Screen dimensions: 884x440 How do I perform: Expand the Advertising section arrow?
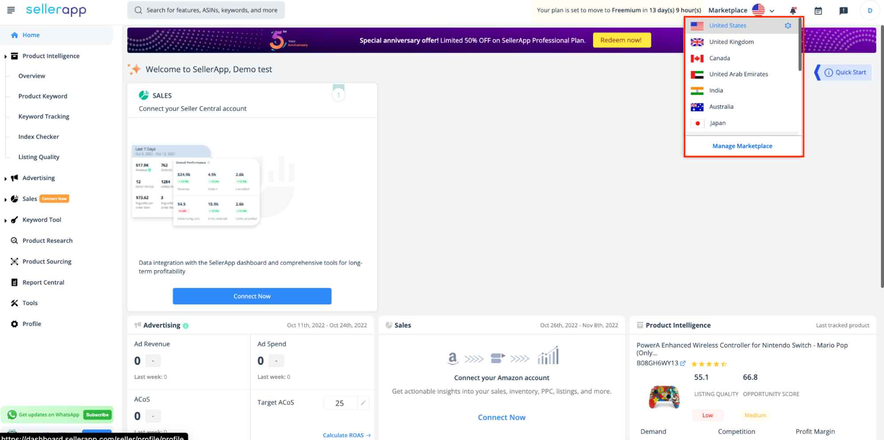[x=5, y=178]
